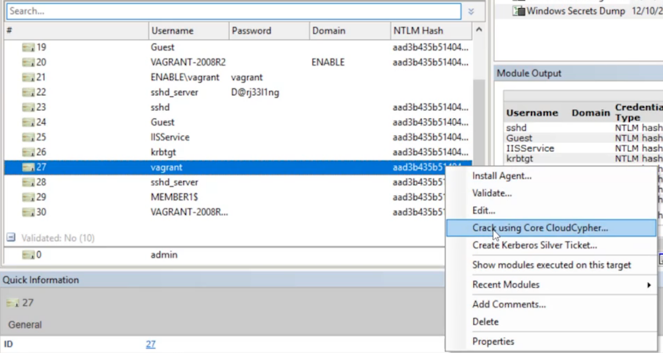Select Create Kerberos Silver Ticket option
Screen dimensions: 663x353
tap(534, 245)
